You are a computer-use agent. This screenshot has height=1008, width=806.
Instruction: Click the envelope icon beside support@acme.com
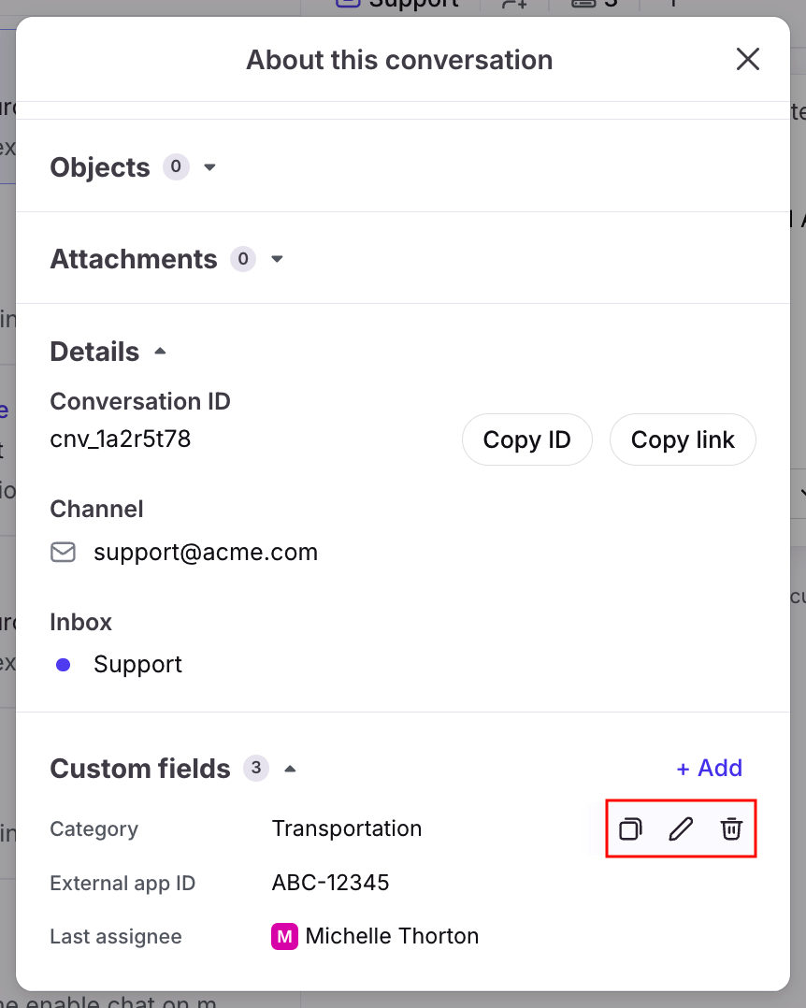pyautogui.click(x=63, y=553)
